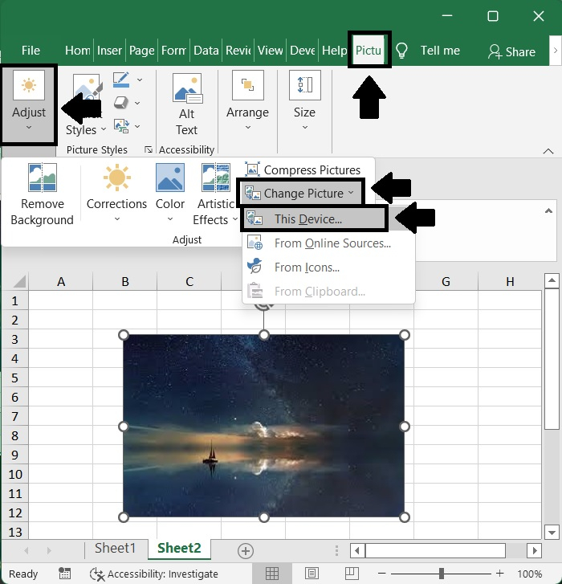Click Tell me search box

pos(440,51)
